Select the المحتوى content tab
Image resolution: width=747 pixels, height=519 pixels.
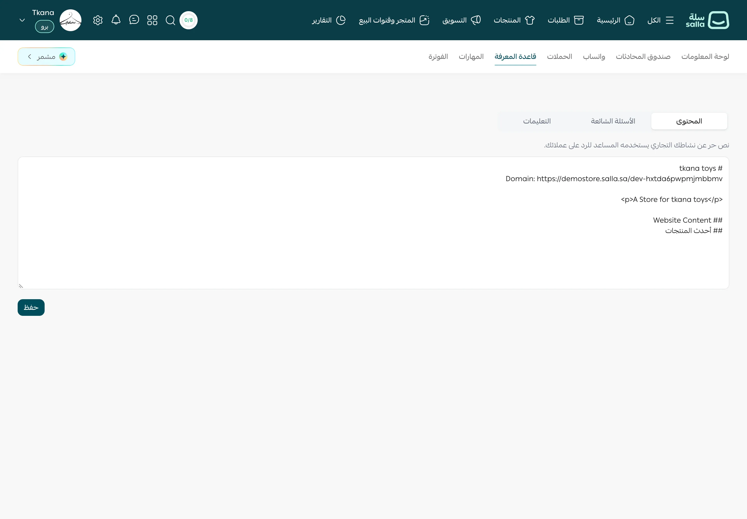point(689,121)
